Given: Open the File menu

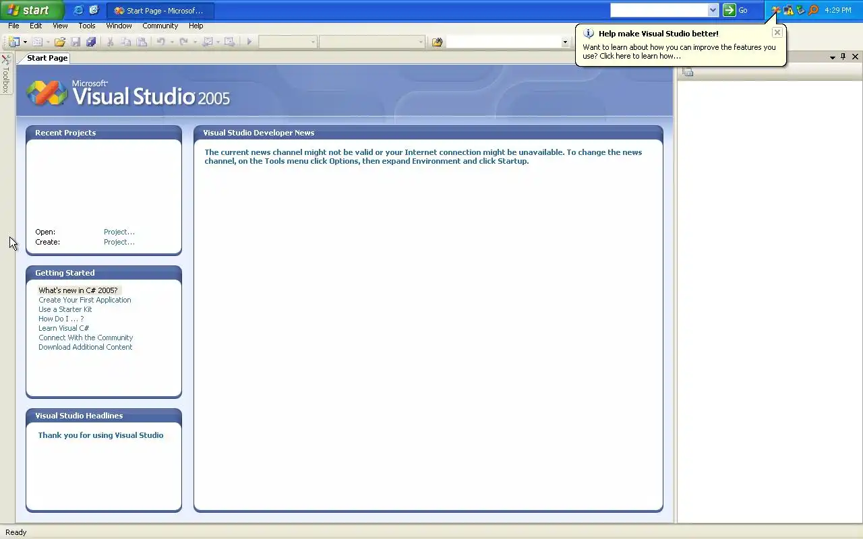Looking at the screenshot, I should tap(13, 26).
